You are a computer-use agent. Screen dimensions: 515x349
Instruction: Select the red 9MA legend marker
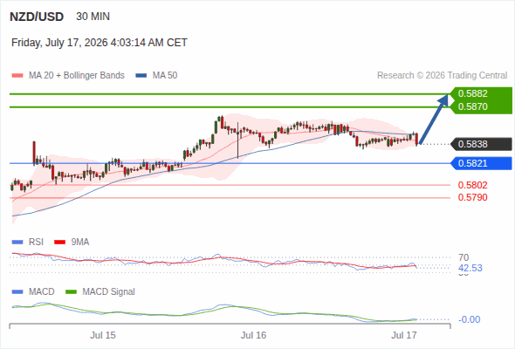(59, 243)
